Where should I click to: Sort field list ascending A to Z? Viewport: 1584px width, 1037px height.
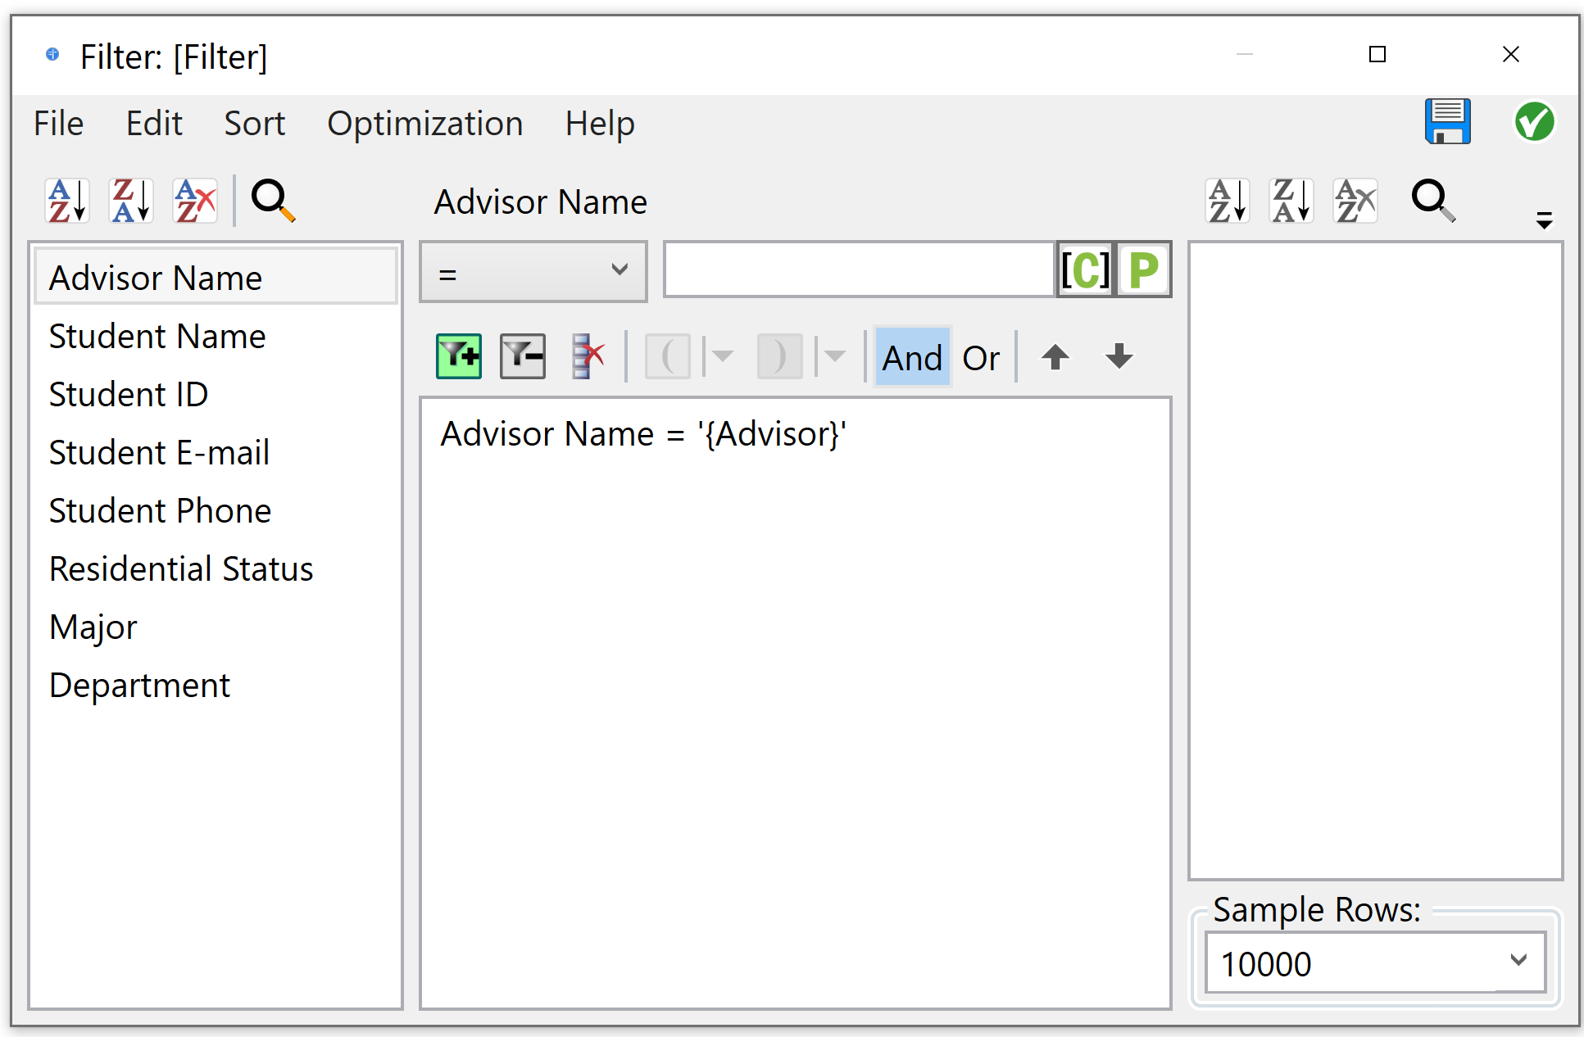pos(67,201)
